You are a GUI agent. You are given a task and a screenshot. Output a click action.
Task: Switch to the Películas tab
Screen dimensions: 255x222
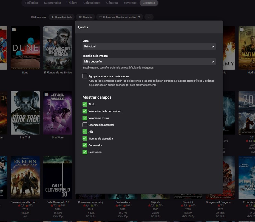32,3
